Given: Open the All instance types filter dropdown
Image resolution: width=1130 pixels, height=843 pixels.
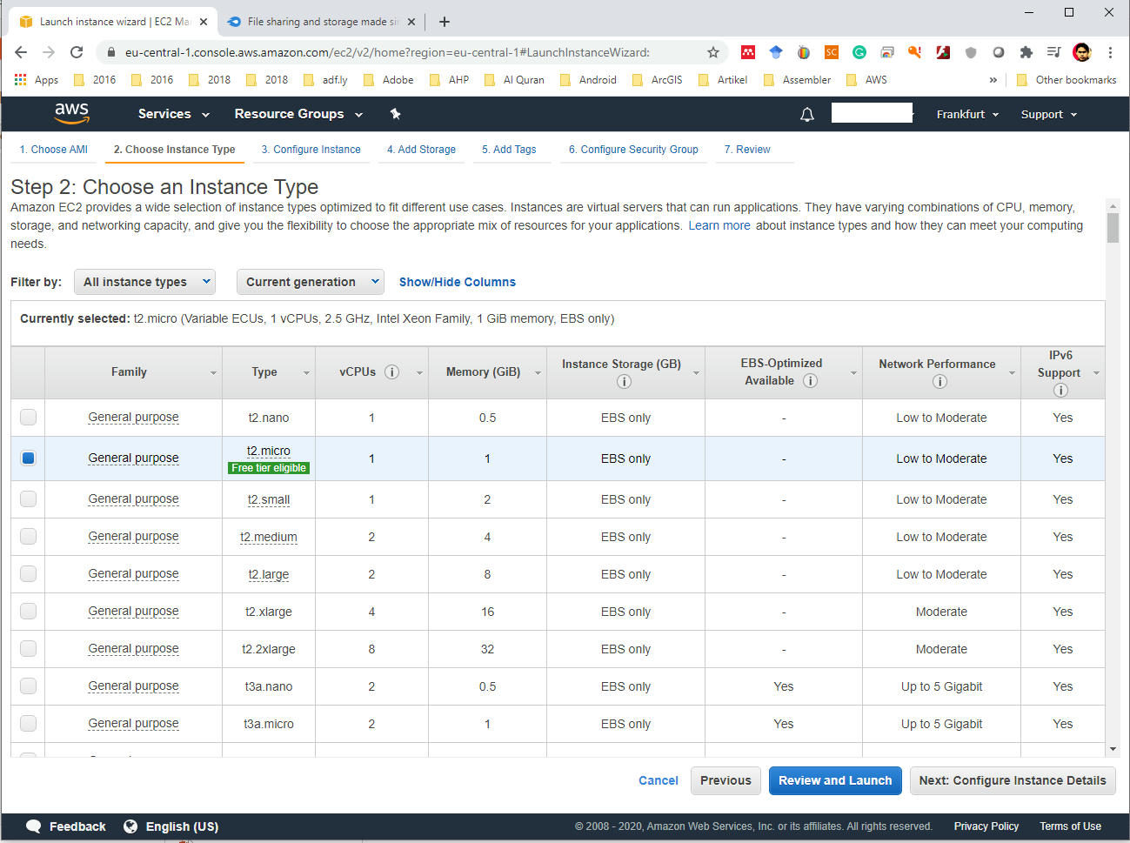Looking at the screenshot, I should point(145,282).
